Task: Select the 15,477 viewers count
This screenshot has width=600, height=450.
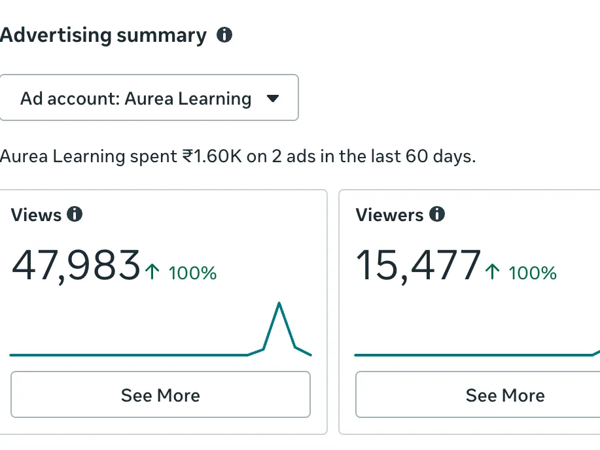Action: [x=418, y=266]
